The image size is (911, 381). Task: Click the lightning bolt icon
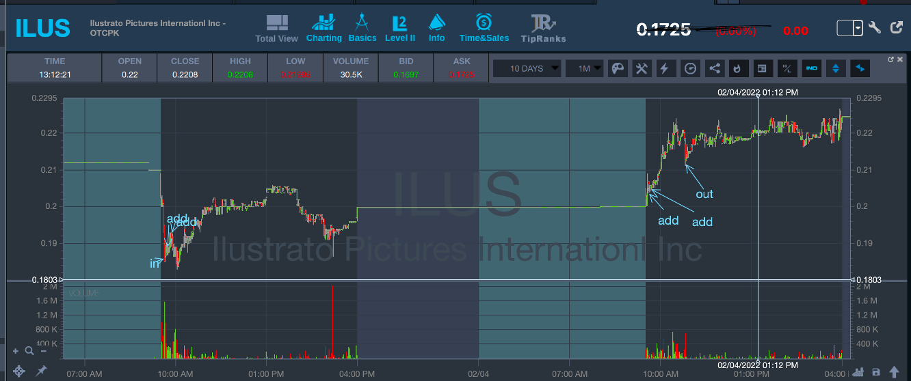(664, 68)
